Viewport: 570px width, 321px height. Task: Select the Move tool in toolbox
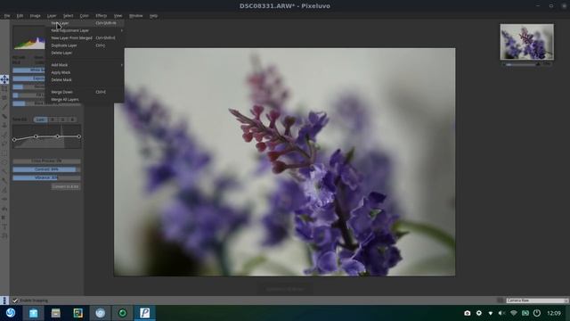click(4, 79)
